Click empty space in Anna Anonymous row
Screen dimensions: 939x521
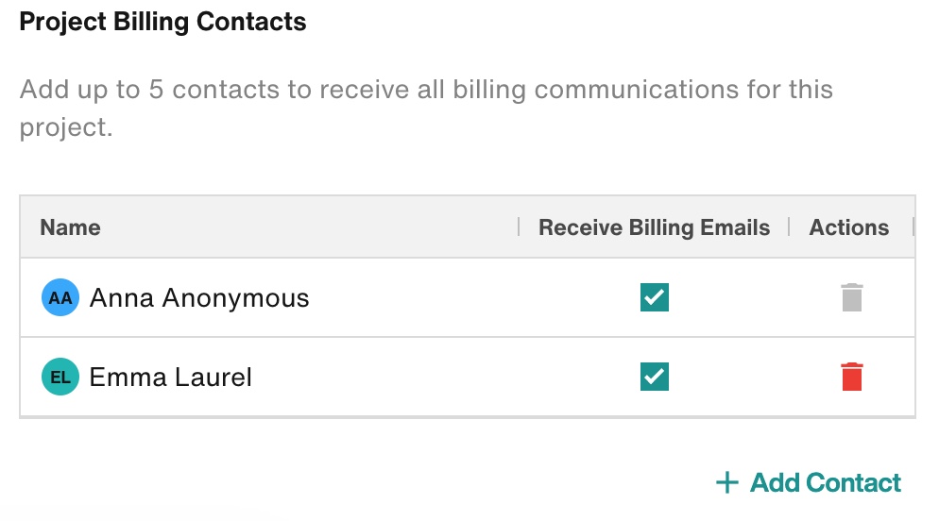coord(455,297)
